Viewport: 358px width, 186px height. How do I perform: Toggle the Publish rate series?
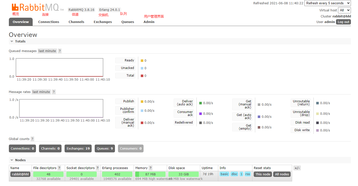tap(125, 101)
